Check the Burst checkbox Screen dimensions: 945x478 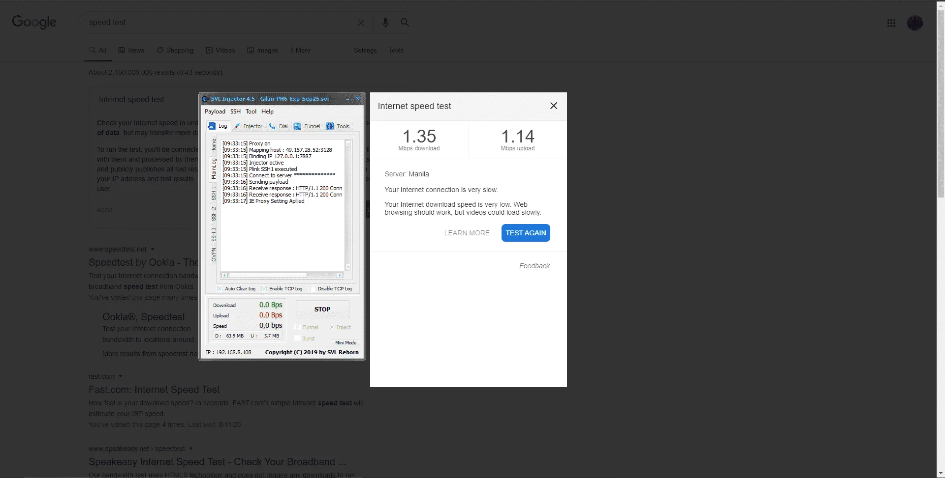(x=297, y=338)
